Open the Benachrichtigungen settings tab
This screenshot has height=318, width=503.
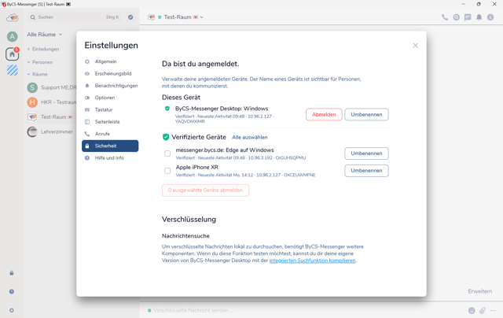116,86
